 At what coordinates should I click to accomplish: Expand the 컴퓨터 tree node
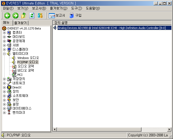tap(4, 33)
